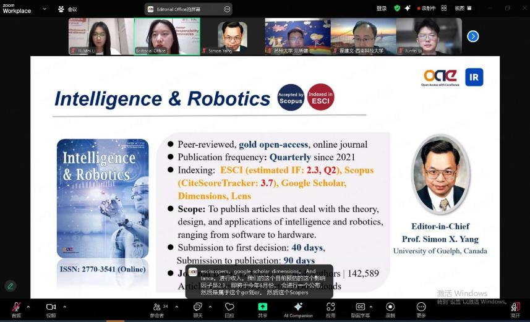
Task: Open AI Companion
Action: click(298, 307)
